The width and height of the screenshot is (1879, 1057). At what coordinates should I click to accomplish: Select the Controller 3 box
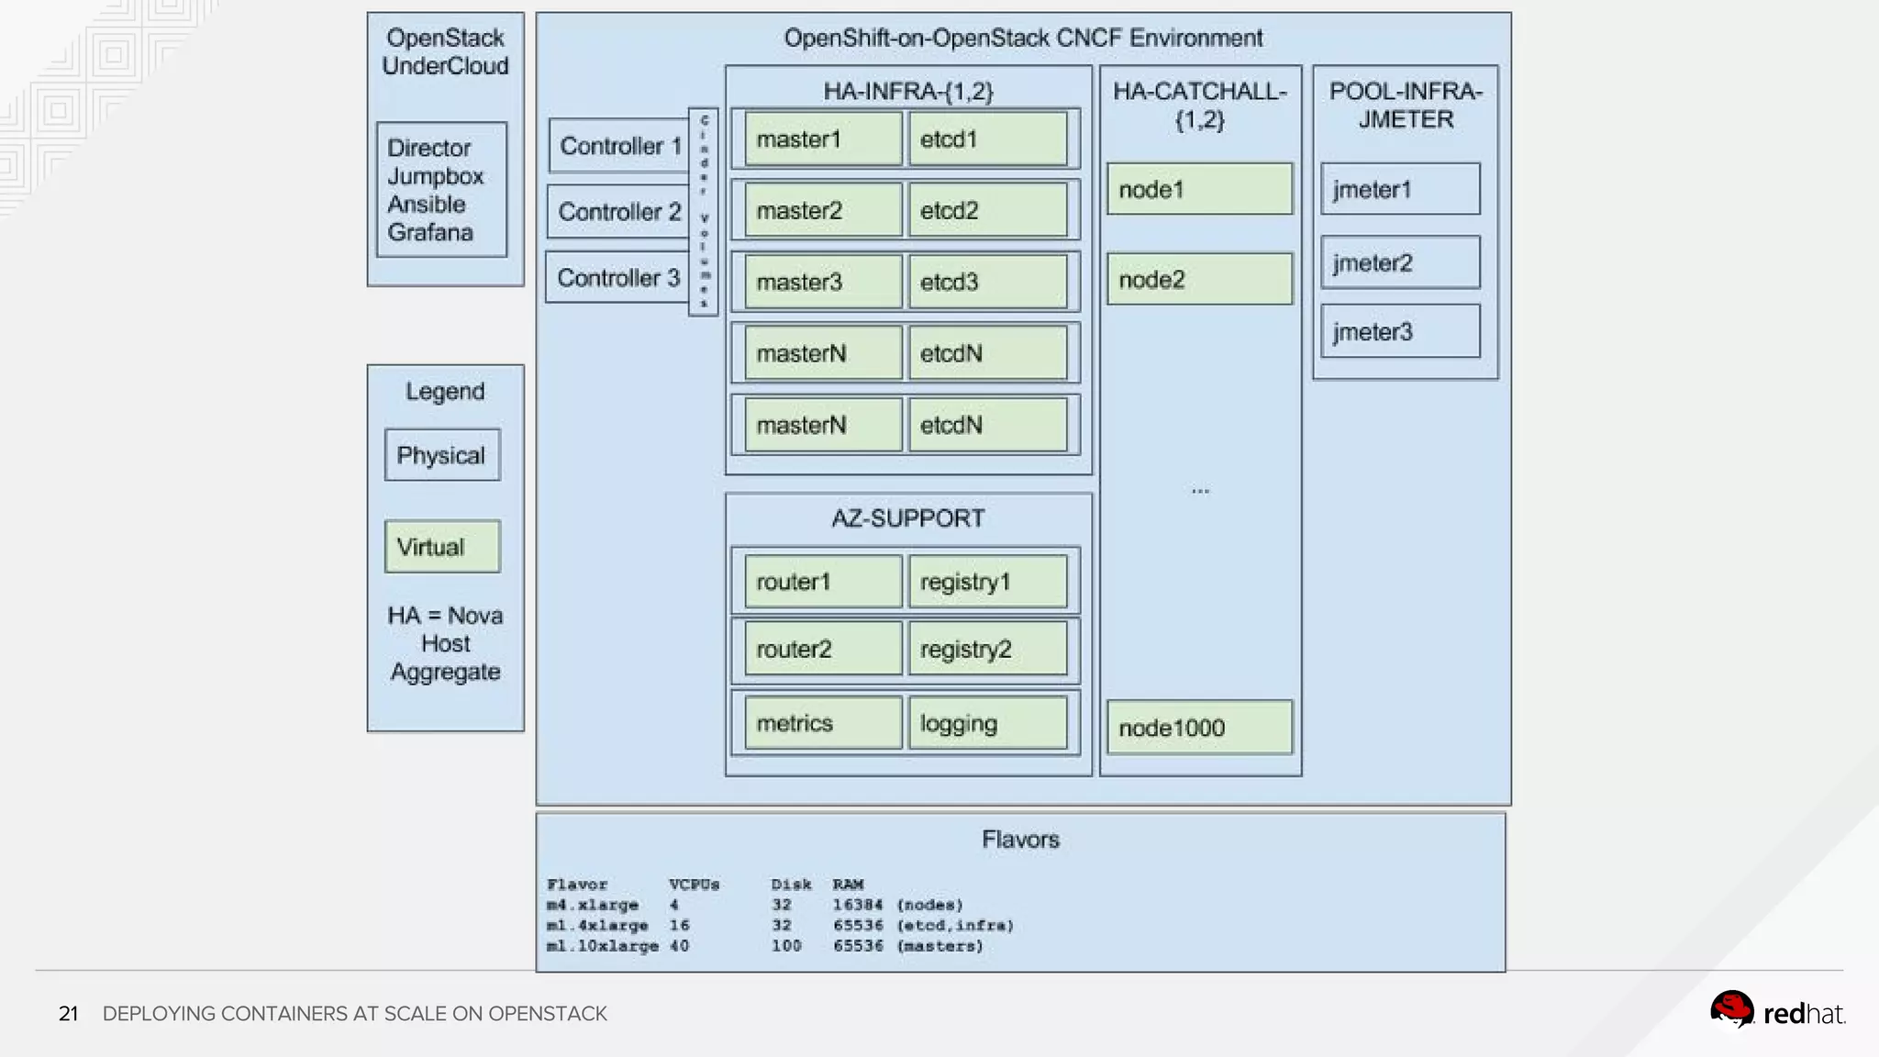click(x=617, y=278)
